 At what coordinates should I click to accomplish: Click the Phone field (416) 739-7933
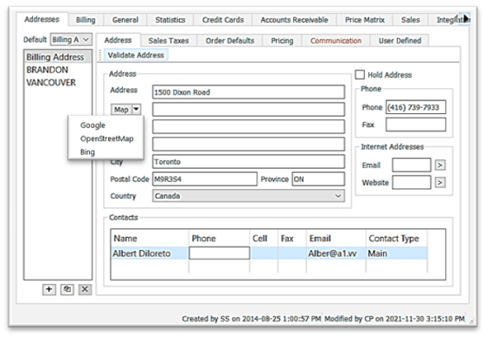[415, 107]
